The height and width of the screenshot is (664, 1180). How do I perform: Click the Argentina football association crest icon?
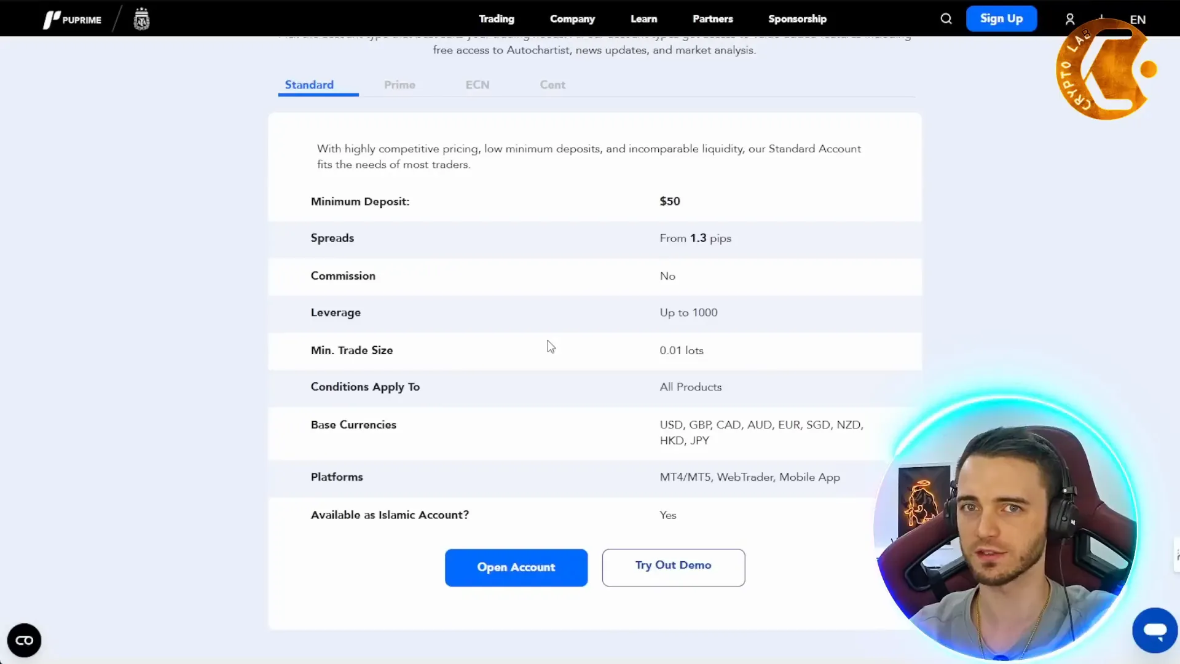[x=142, y=19]
